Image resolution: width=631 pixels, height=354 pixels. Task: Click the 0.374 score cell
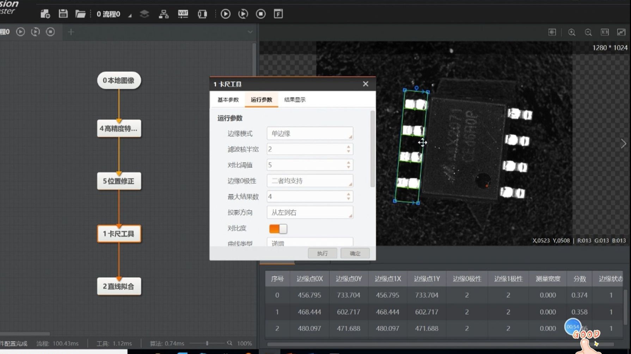coord(579,295)
